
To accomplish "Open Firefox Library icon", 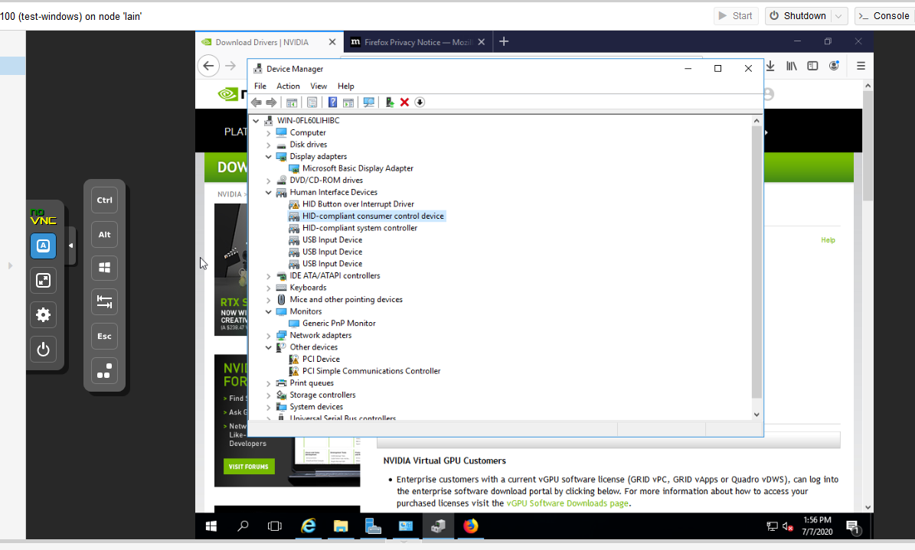I will [x=791, y=66].
